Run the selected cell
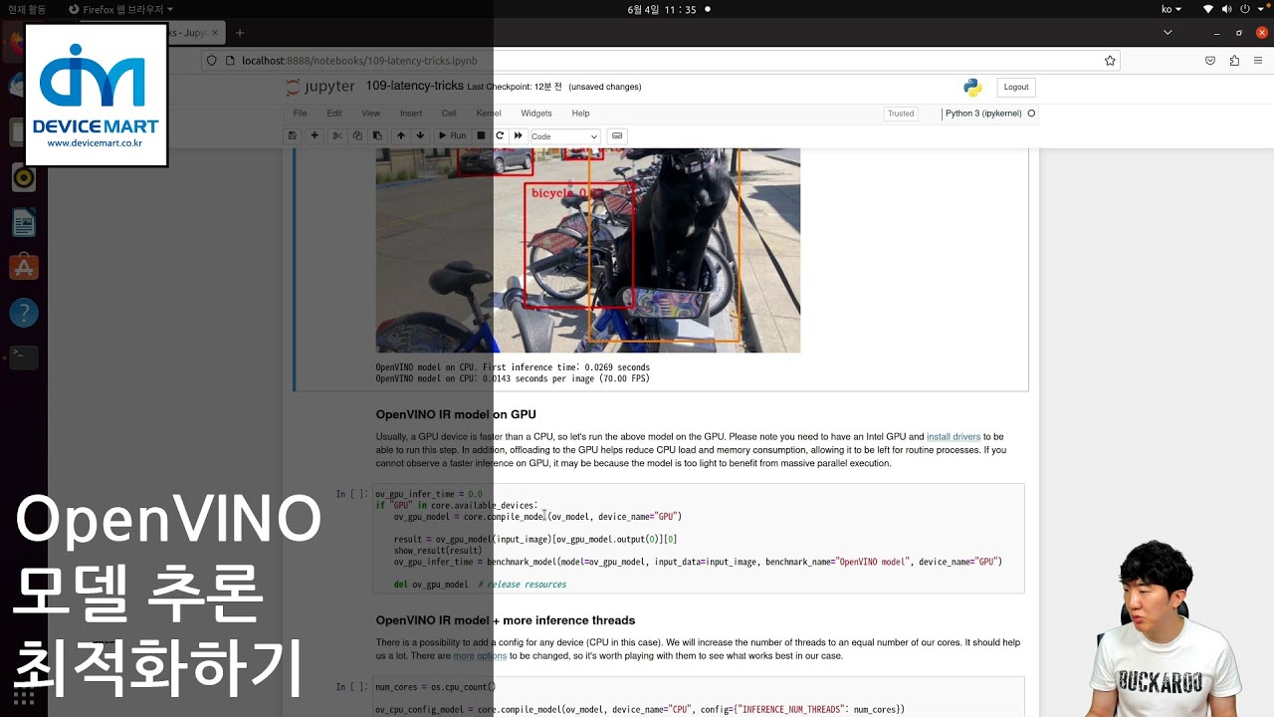 [x=452, y=135]
